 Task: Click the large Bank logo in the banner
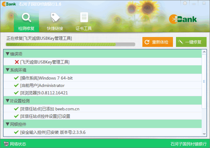pyautogui.click(x=183, y=19)
